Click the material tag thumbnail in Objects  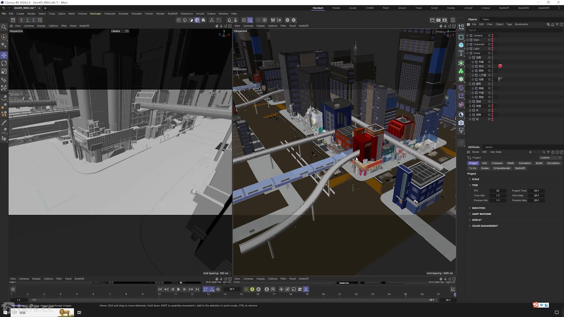pos(500,79)
